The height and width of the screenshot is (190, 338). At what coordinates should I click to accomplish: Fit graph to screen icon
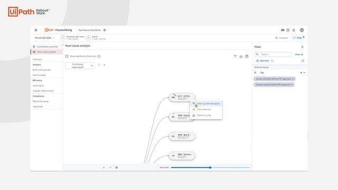pyautogui.click(x=116, y=168)
